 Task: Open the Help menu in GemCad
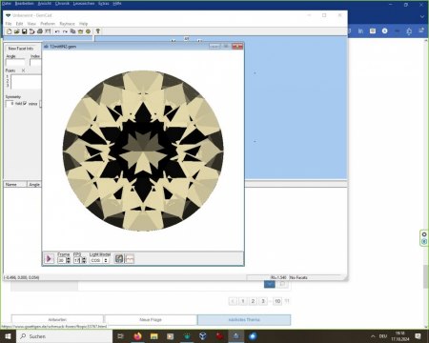[x=83, y=24]
